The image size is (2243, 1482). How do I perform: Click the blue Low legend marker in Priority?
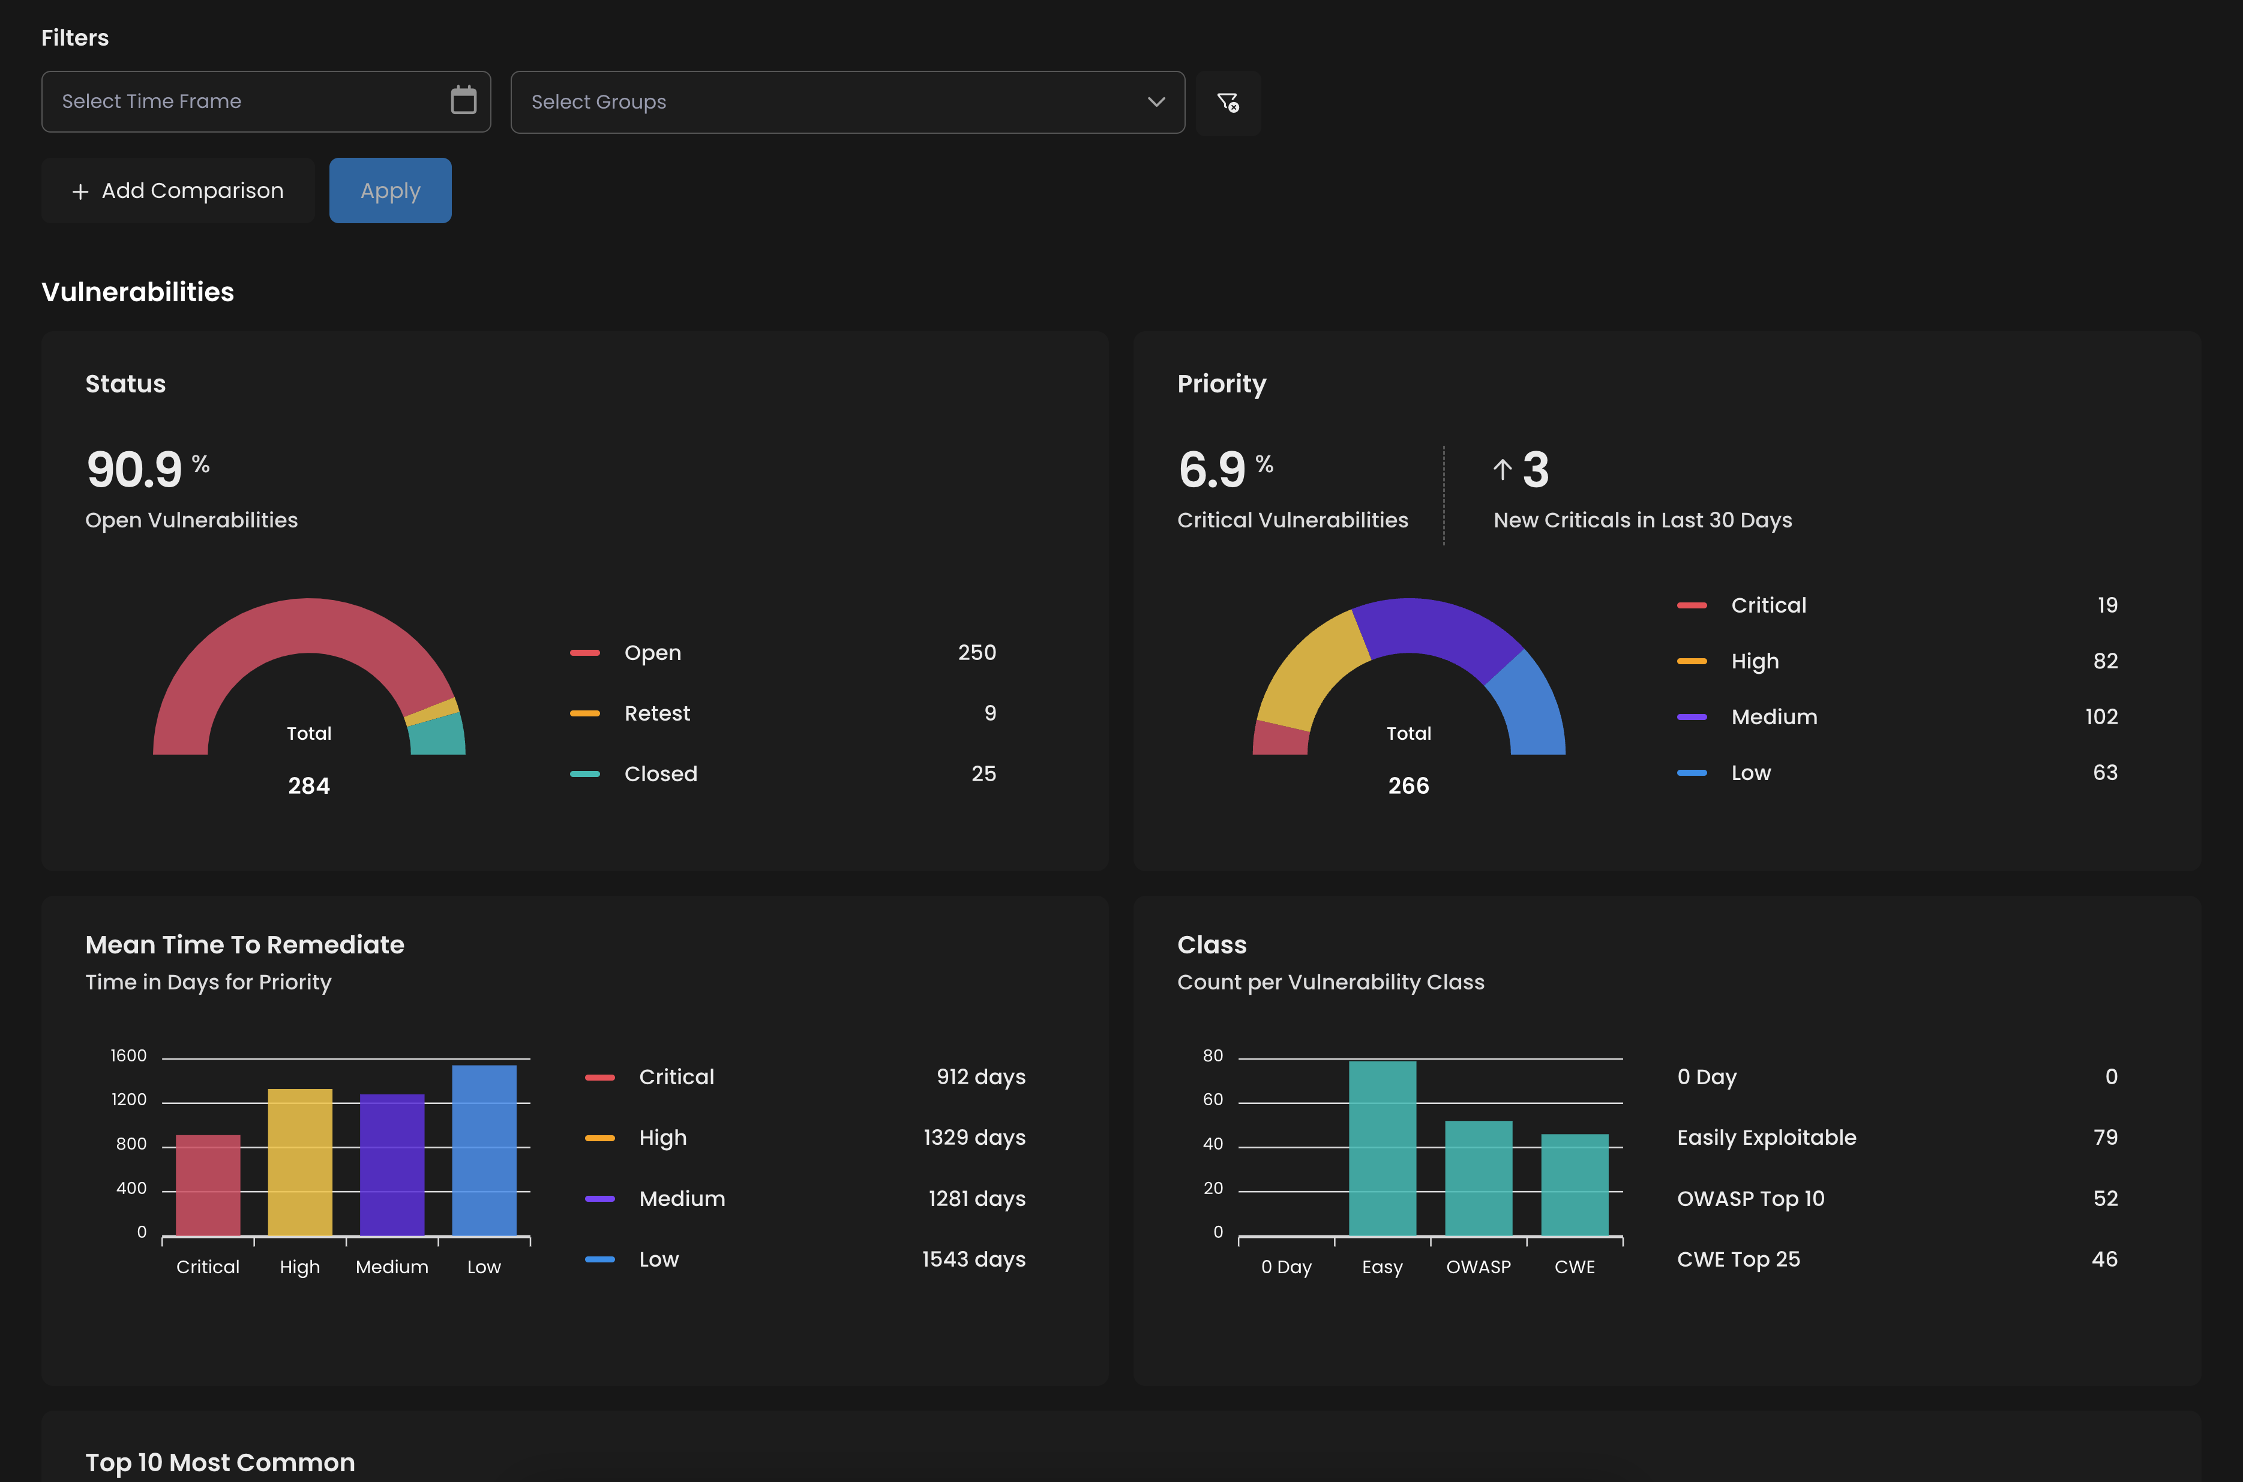(x=1691, y=773)
